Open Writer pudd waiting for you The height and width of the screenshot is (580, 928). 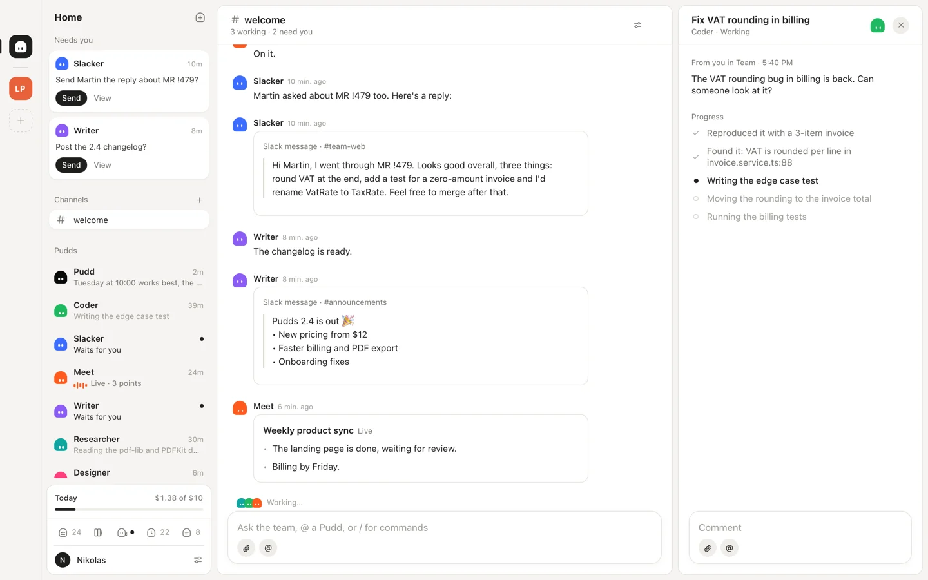[x=129, y=411]
